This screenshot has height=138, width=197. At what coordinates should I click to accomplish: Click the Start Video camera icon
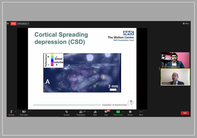pyautogui.click(x=24, y=112)
